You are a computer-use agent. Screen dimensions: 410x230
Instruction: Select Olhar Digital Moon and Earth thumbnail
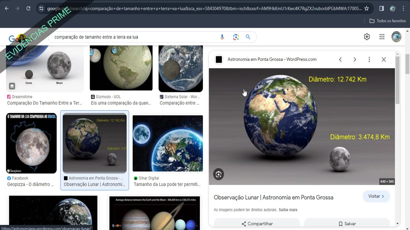[168, 143]
